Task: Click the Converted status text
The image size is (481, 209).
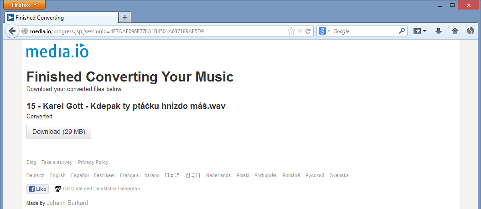Action: click(x=40, y=117)
